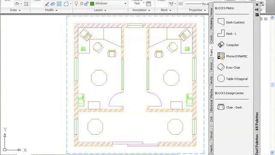Click the linetype list icon in Properties
The image size is (275, 155).
coord(180,4)
